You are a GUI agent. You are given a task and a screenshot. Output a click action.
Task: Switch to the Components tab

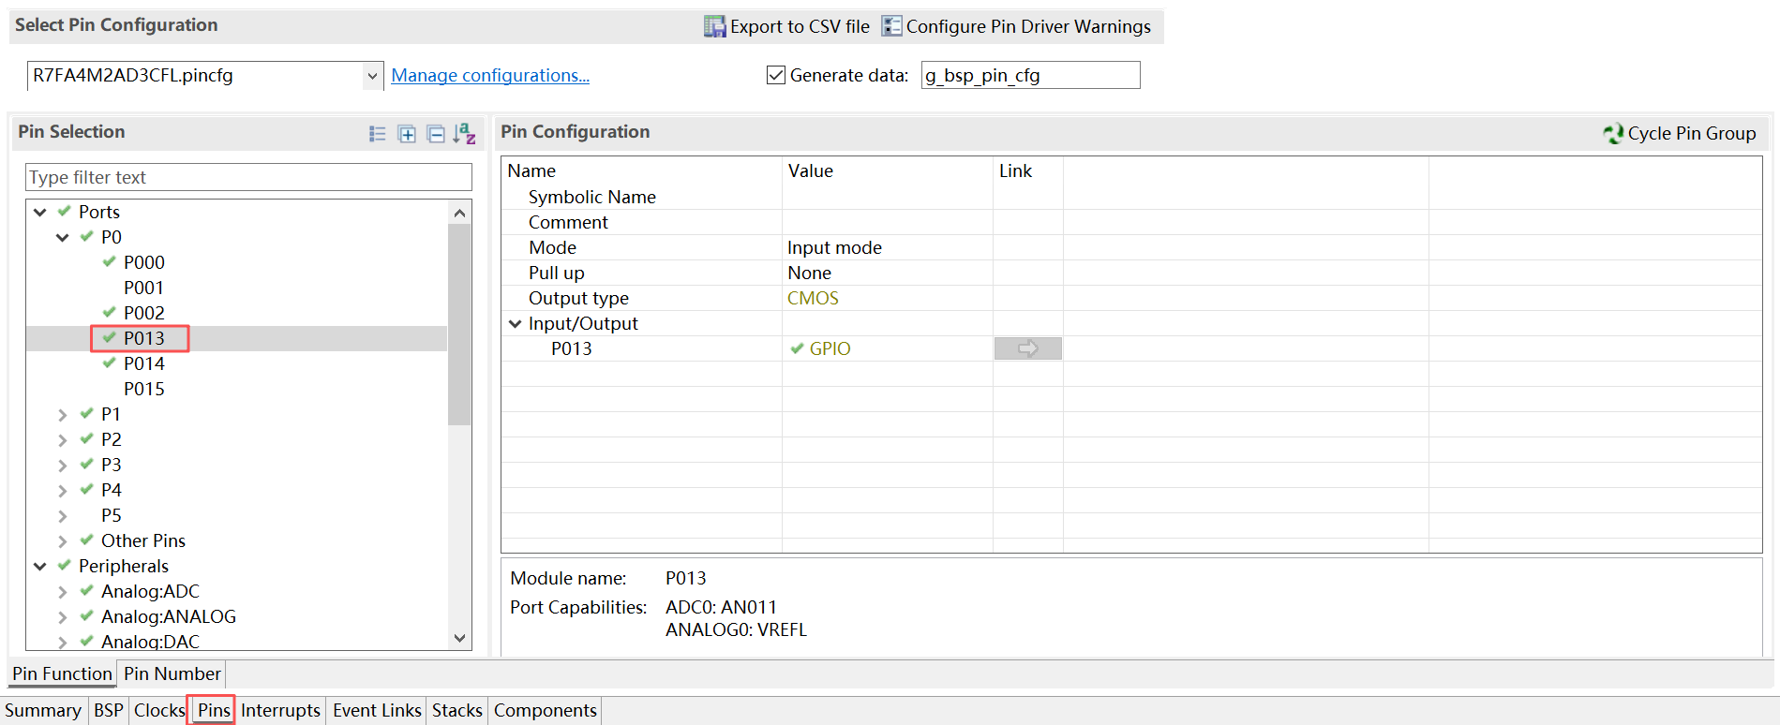point(546,710)
